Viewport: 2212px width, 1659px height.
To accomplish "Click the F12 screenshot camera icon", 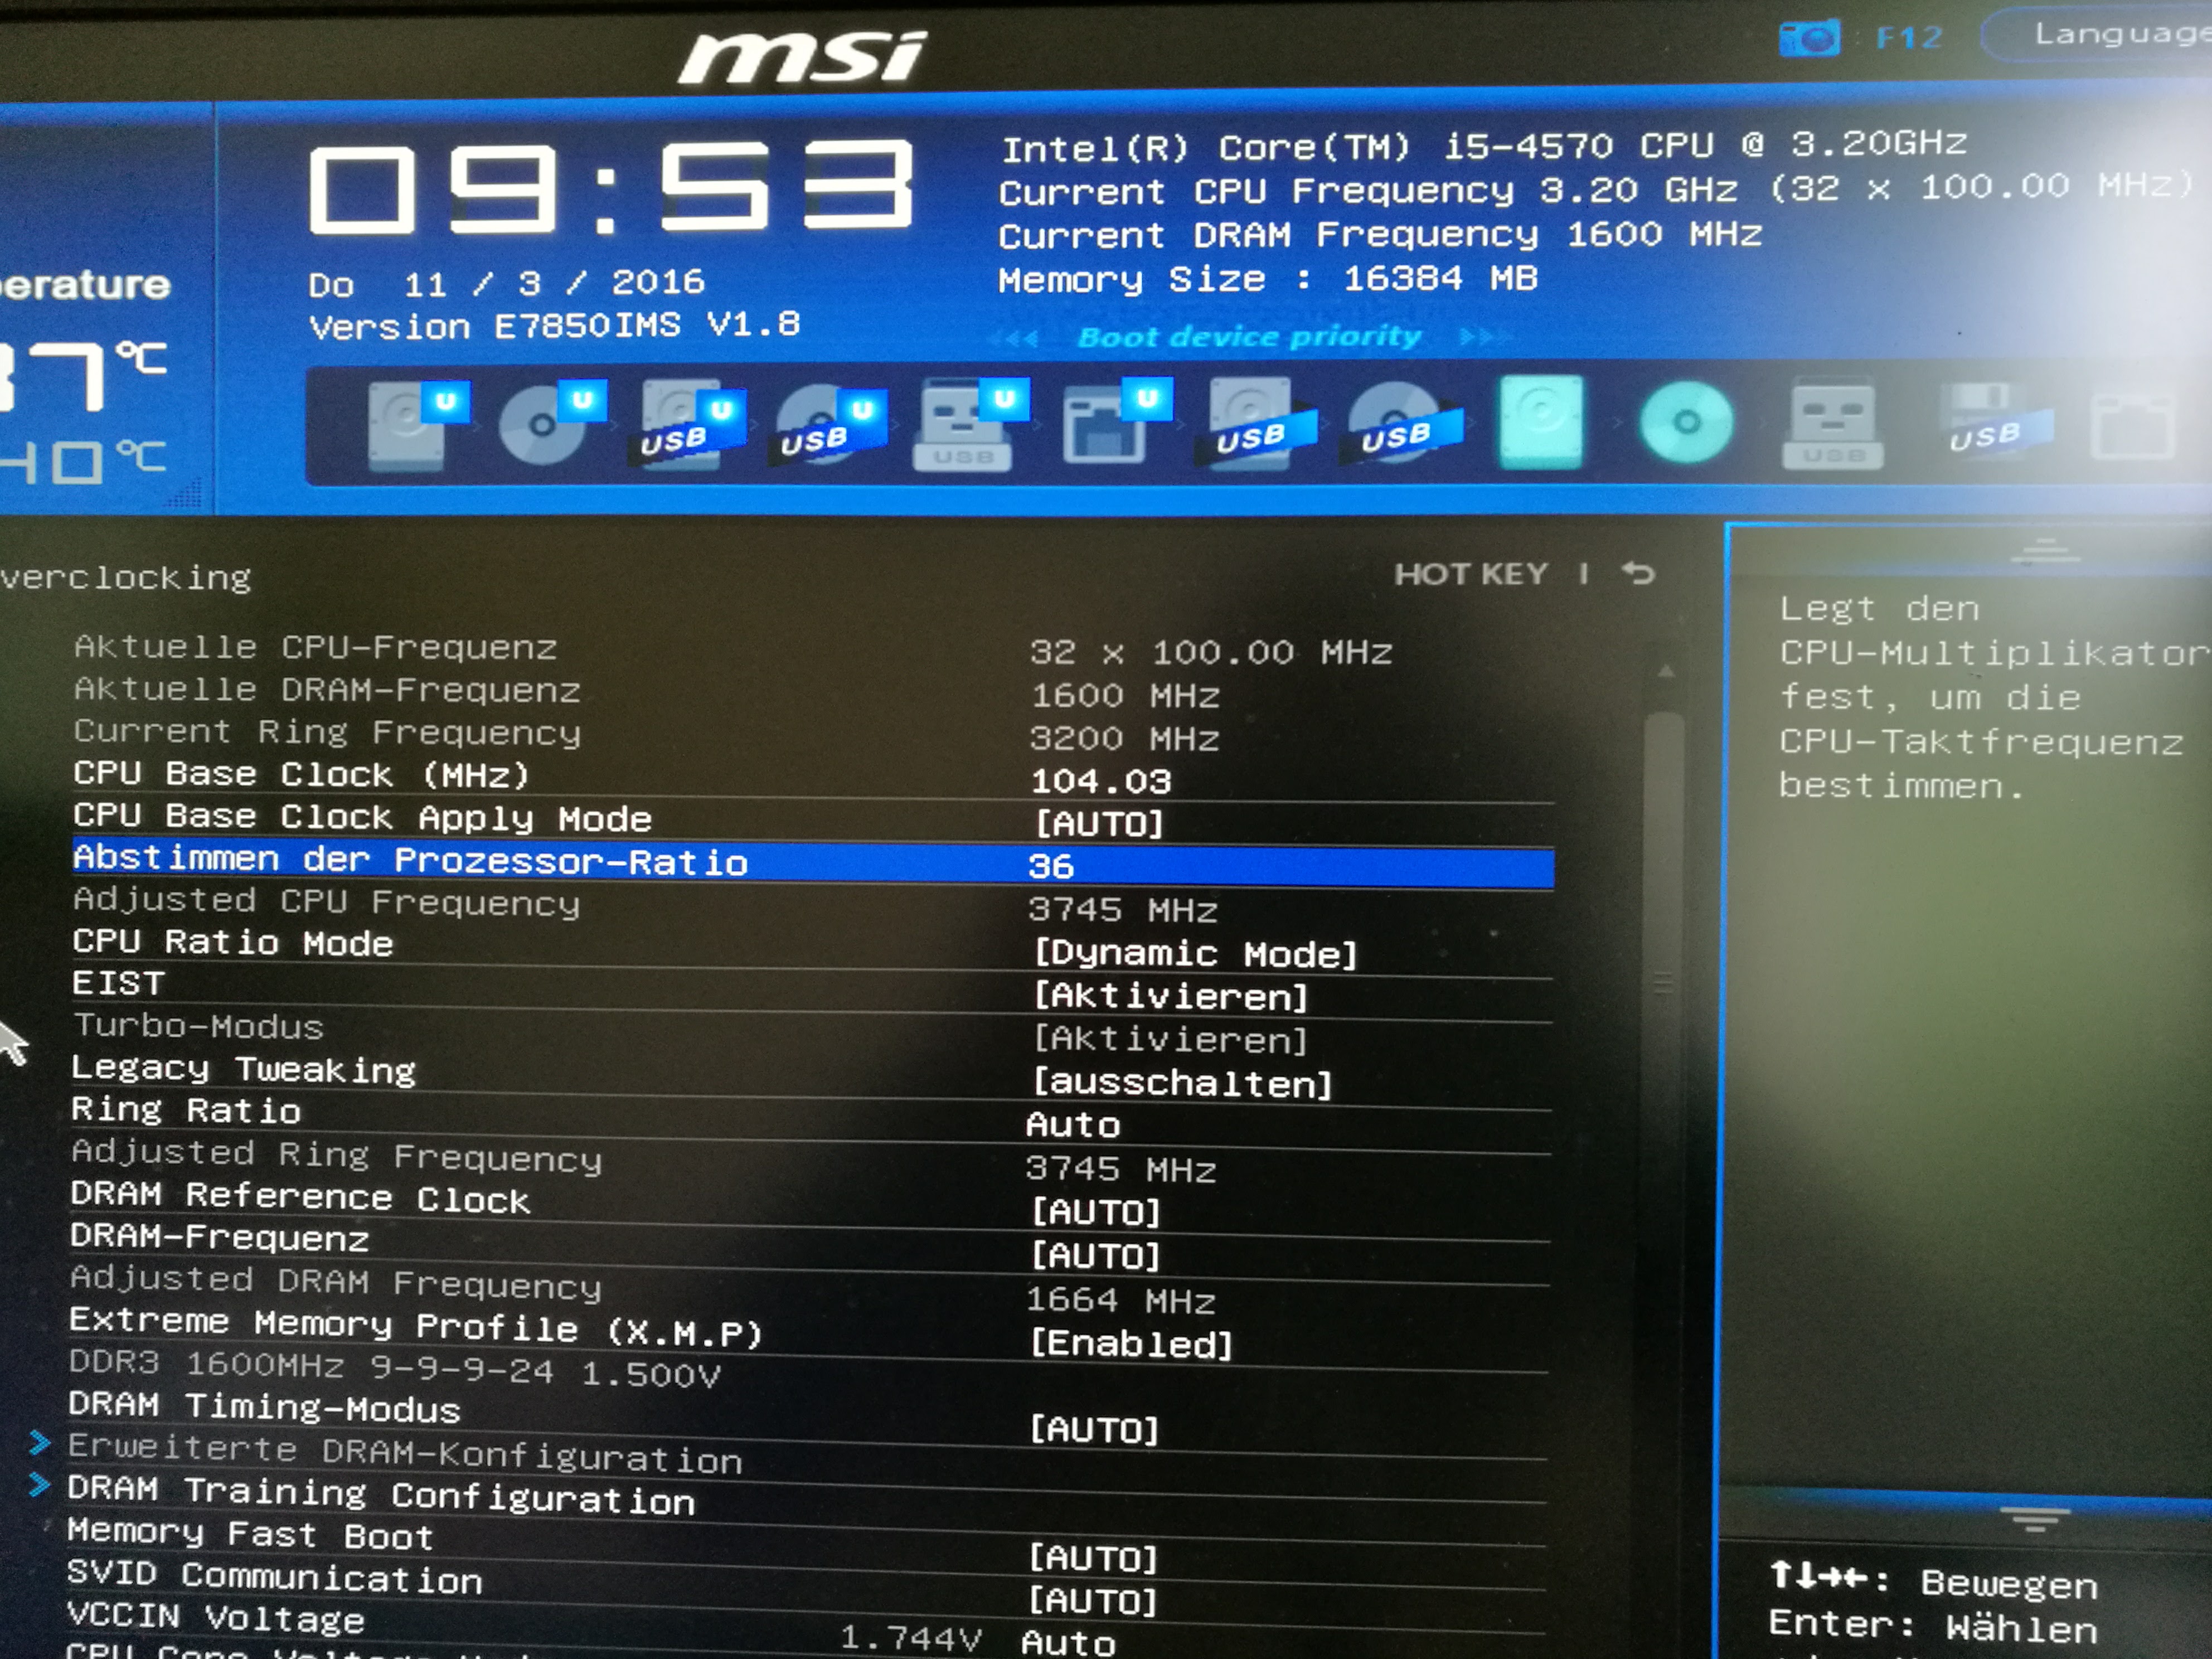I will click(x=1809, y=38).
